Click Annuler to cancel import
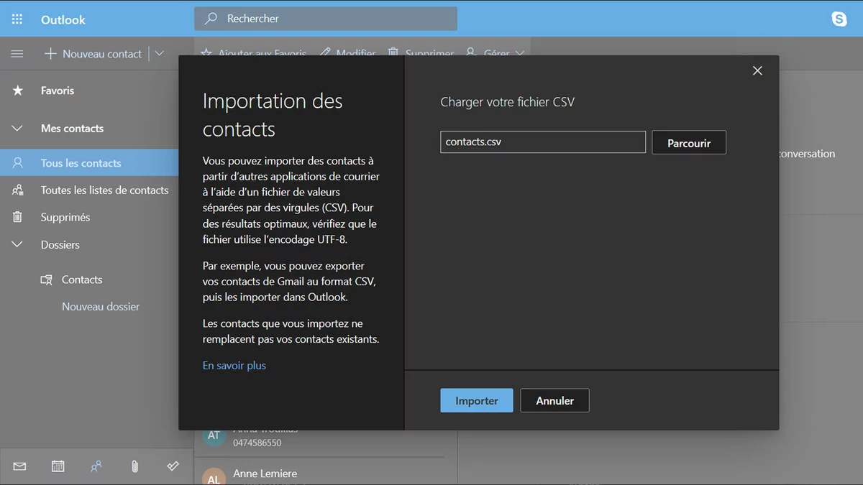Image resolution: width=863 pixels, height=485 pixels. (x=554, y=401)
